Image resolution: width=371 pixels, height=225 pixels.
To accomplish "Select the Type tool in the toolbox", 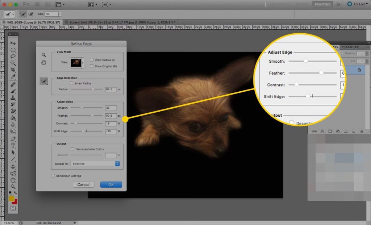I will click(13, 146).
